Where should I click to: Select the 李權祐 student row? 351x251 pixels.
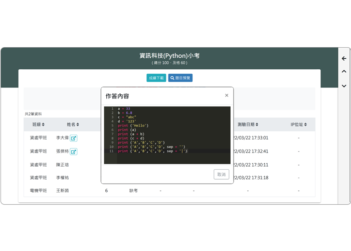(63, 178)
